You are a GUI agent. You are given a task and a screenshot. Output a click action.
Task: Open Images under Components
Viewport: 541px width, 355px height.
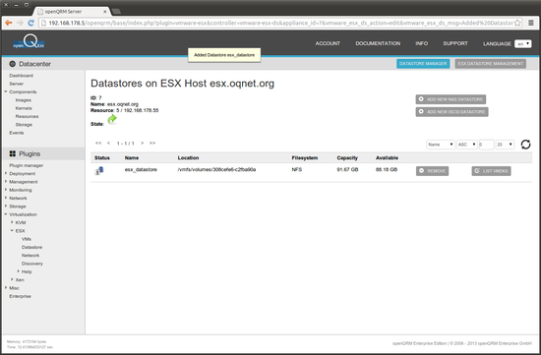point(24,100)
